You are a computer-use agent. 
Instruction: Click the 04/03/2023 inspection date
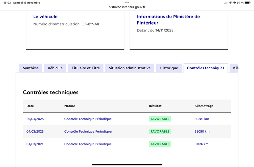[35, 131]
